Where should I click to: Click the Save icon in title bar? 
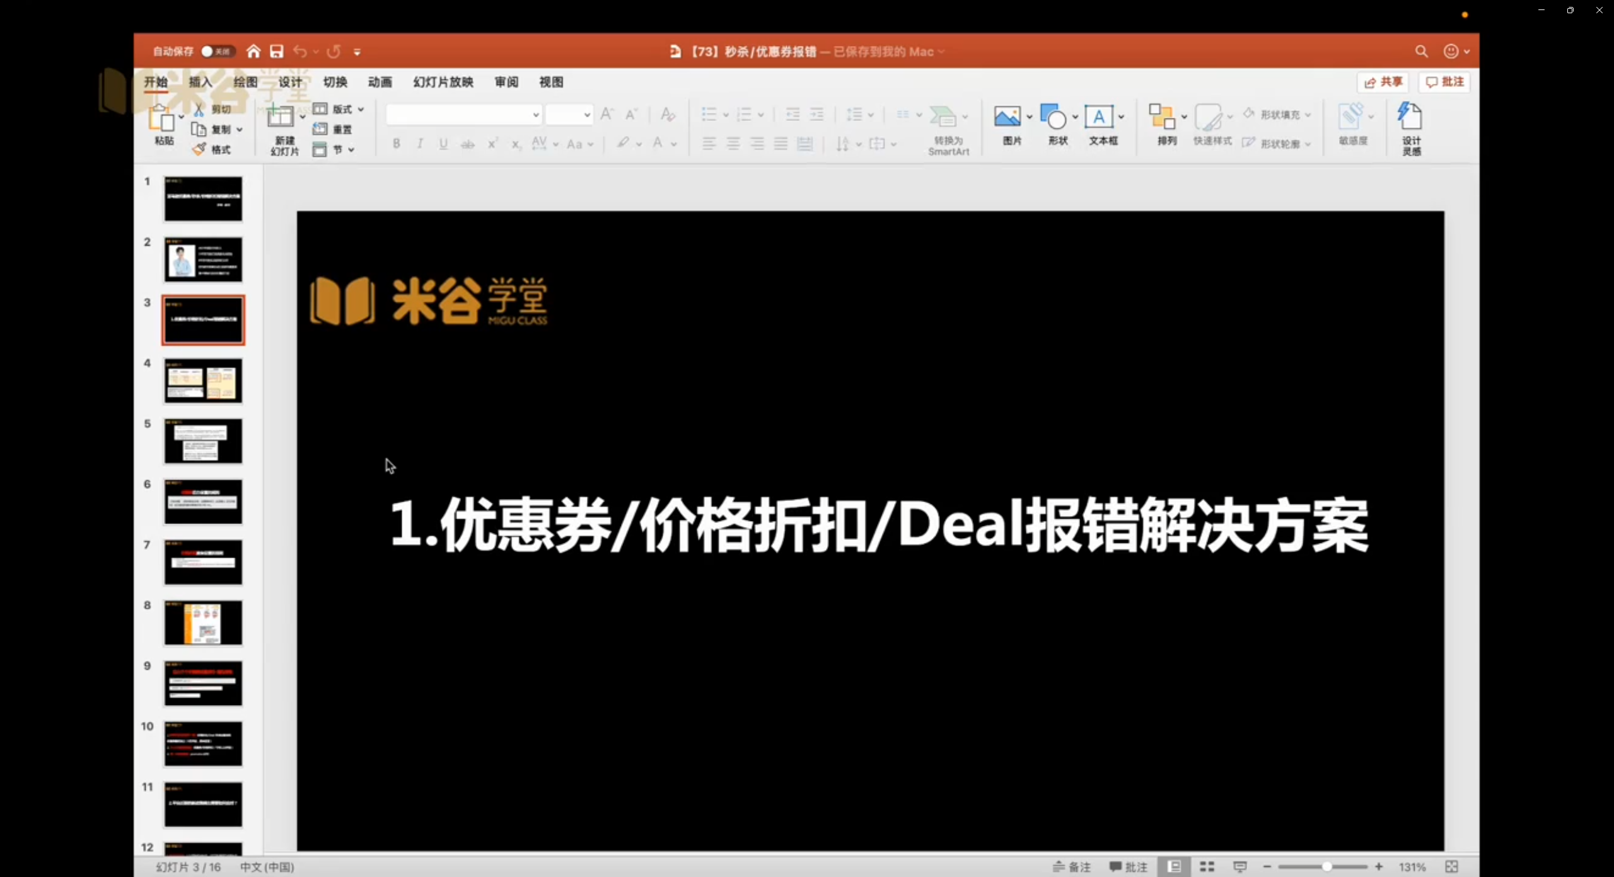tap(277, 52)
